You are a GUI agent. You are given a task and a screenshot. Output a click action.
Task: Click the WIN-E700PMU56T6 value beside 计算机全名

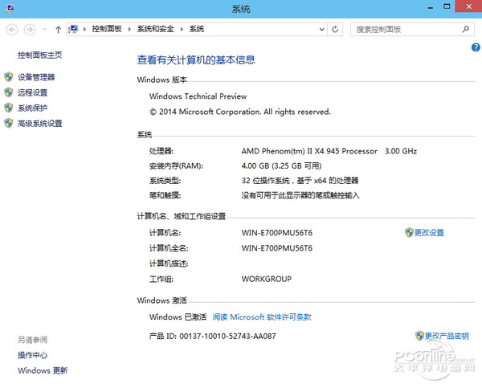click(x=277, y=248)
